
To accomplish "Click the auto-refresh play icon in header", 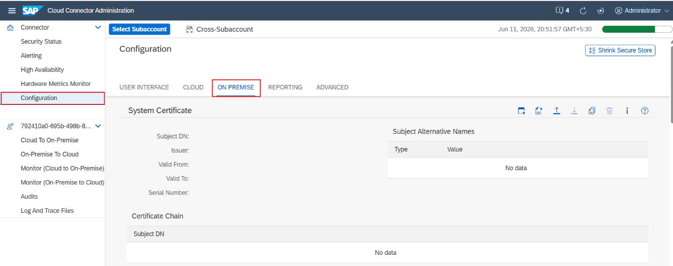I will pyautogui.click(x=601, y=11).
